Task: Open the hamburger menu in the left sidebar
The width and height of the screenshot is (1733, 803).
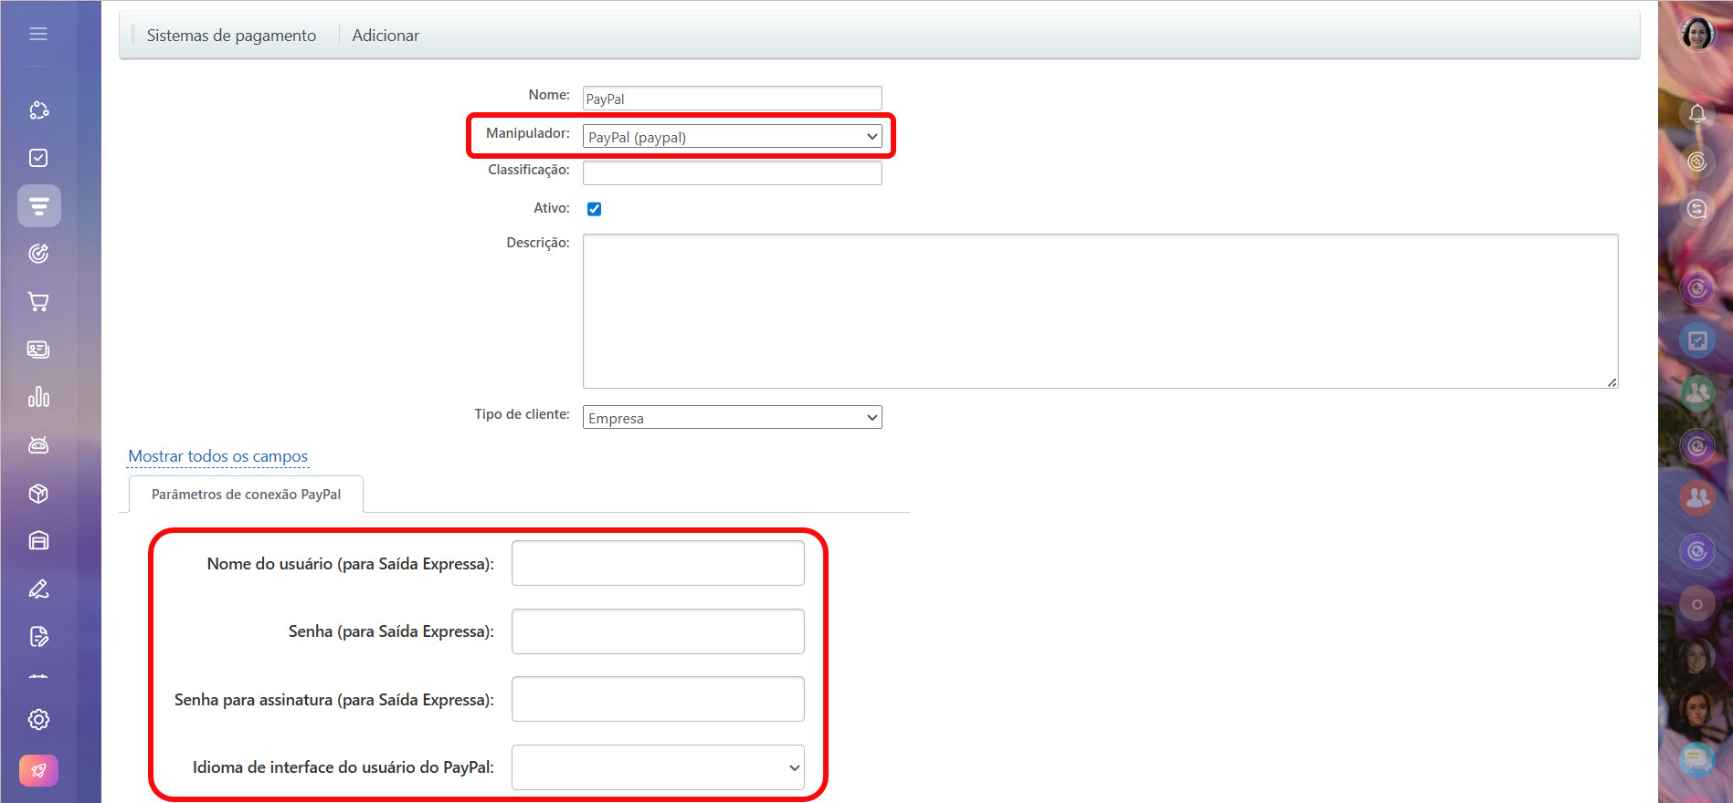Action: pos(38,34)
